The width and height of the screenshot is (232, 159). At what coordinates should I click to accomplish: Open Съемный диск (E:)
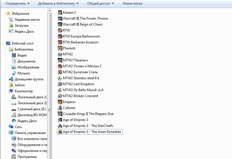[32, 109]
